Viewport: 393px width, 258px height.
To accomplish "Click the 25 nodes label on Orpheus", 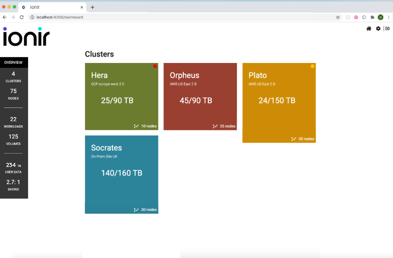I will tap(228, 126).
